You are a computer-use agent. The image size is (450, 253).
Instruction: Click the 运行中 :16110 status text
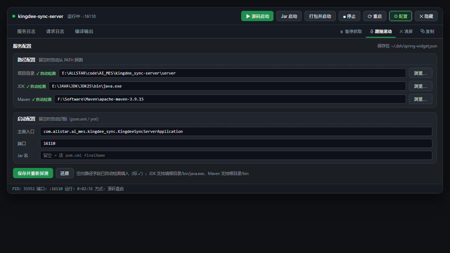click(x=82, y=17)
